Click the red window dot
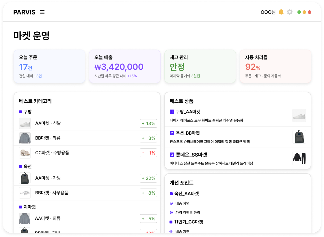The width and height of the screenshot is (324, 237). (310, 12)
